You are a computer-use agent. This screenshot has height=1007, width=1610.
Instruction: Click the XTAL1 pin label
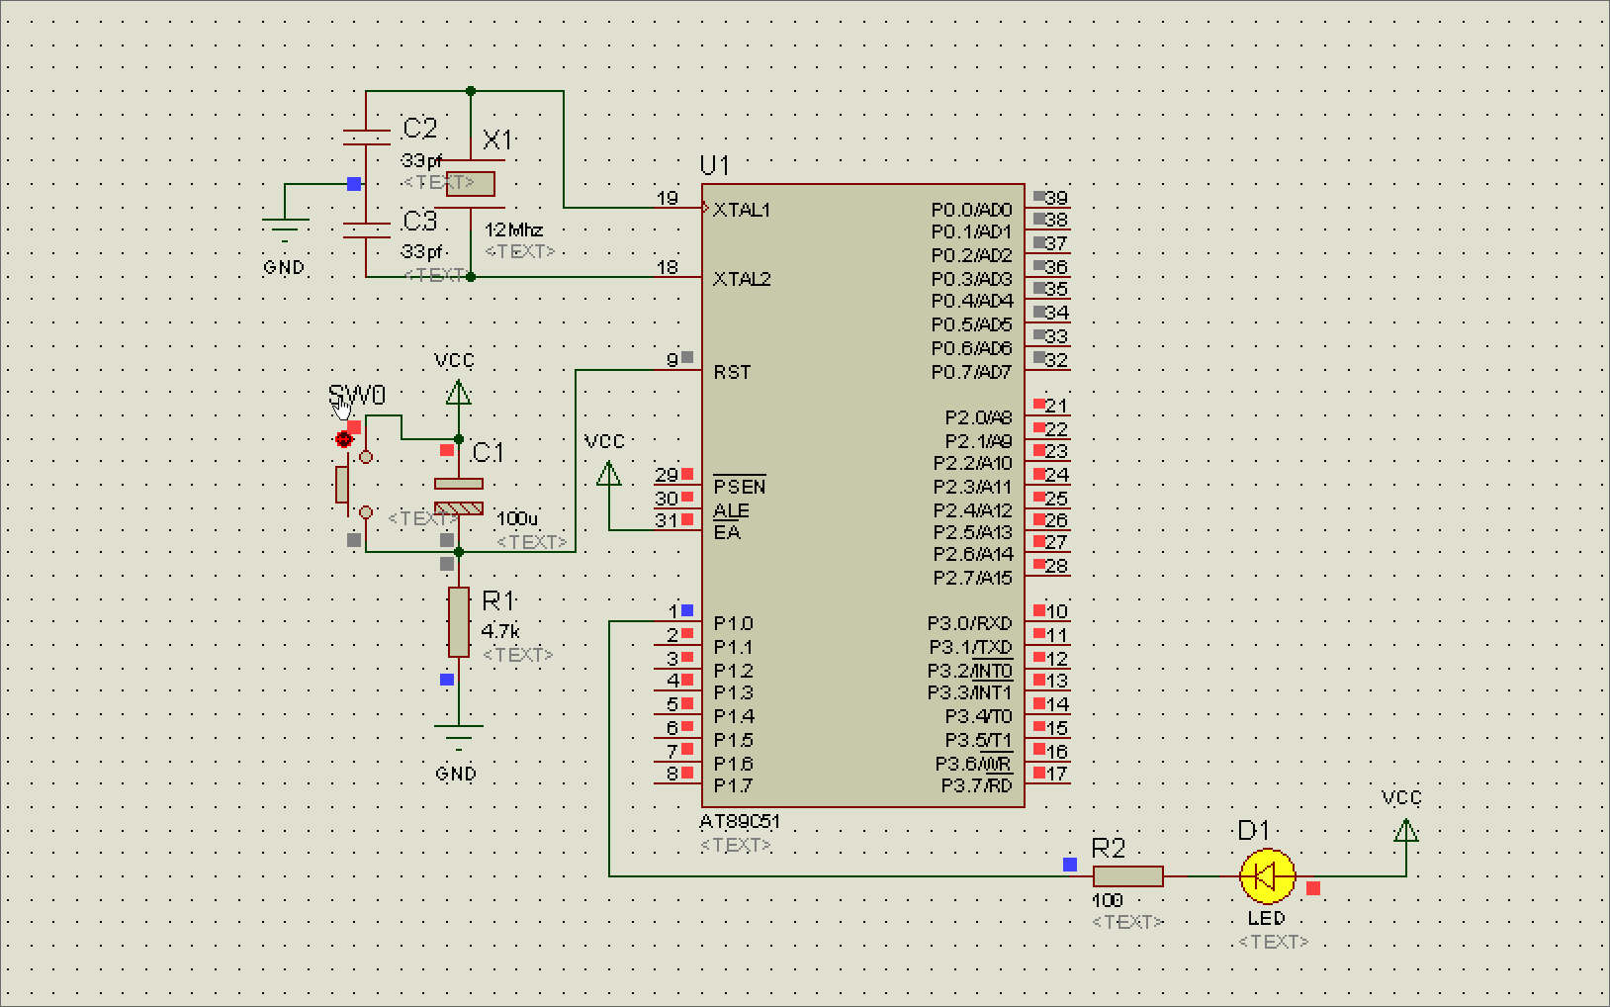click(x=742, y=210)
